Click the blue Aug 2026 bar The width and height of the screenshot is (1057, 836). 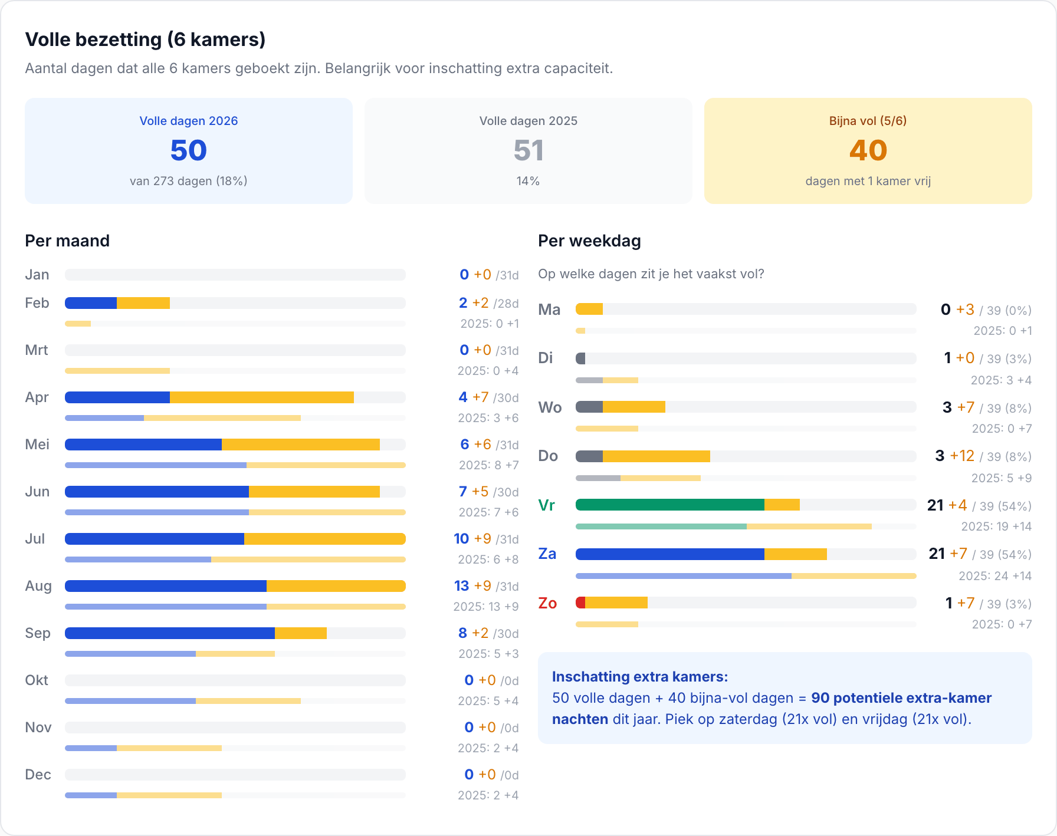pos(166,586)
